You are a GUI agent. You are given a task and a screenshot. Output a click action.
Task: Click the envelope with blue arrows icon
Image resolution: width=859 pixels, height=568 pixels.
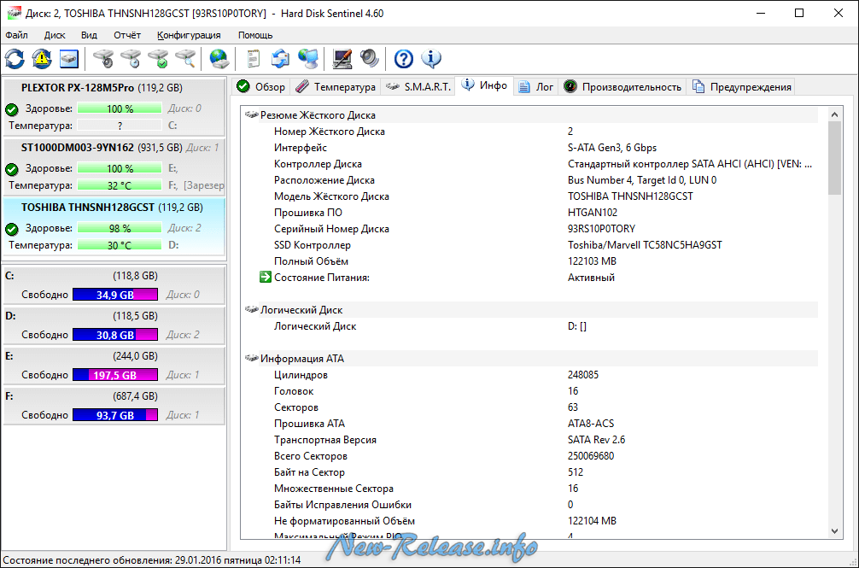280,59
